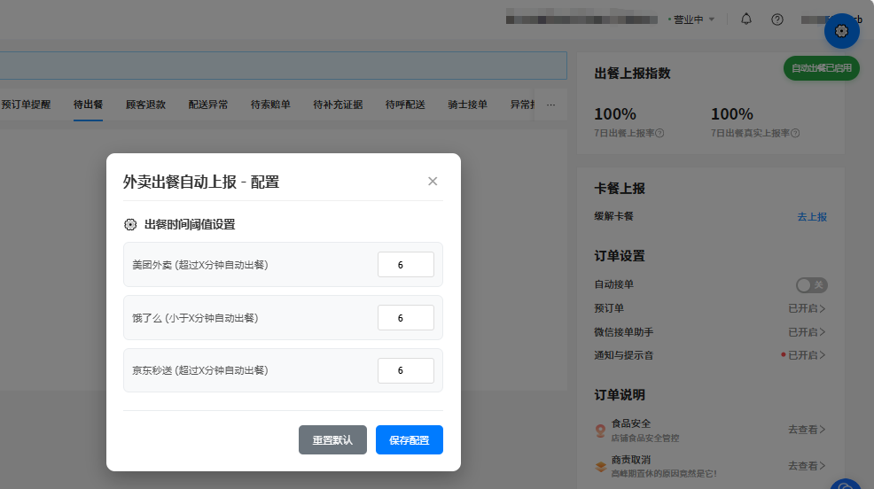Click the 缓解卡餐 label
The image size is (874, 489).
click(x=613, y=216)
